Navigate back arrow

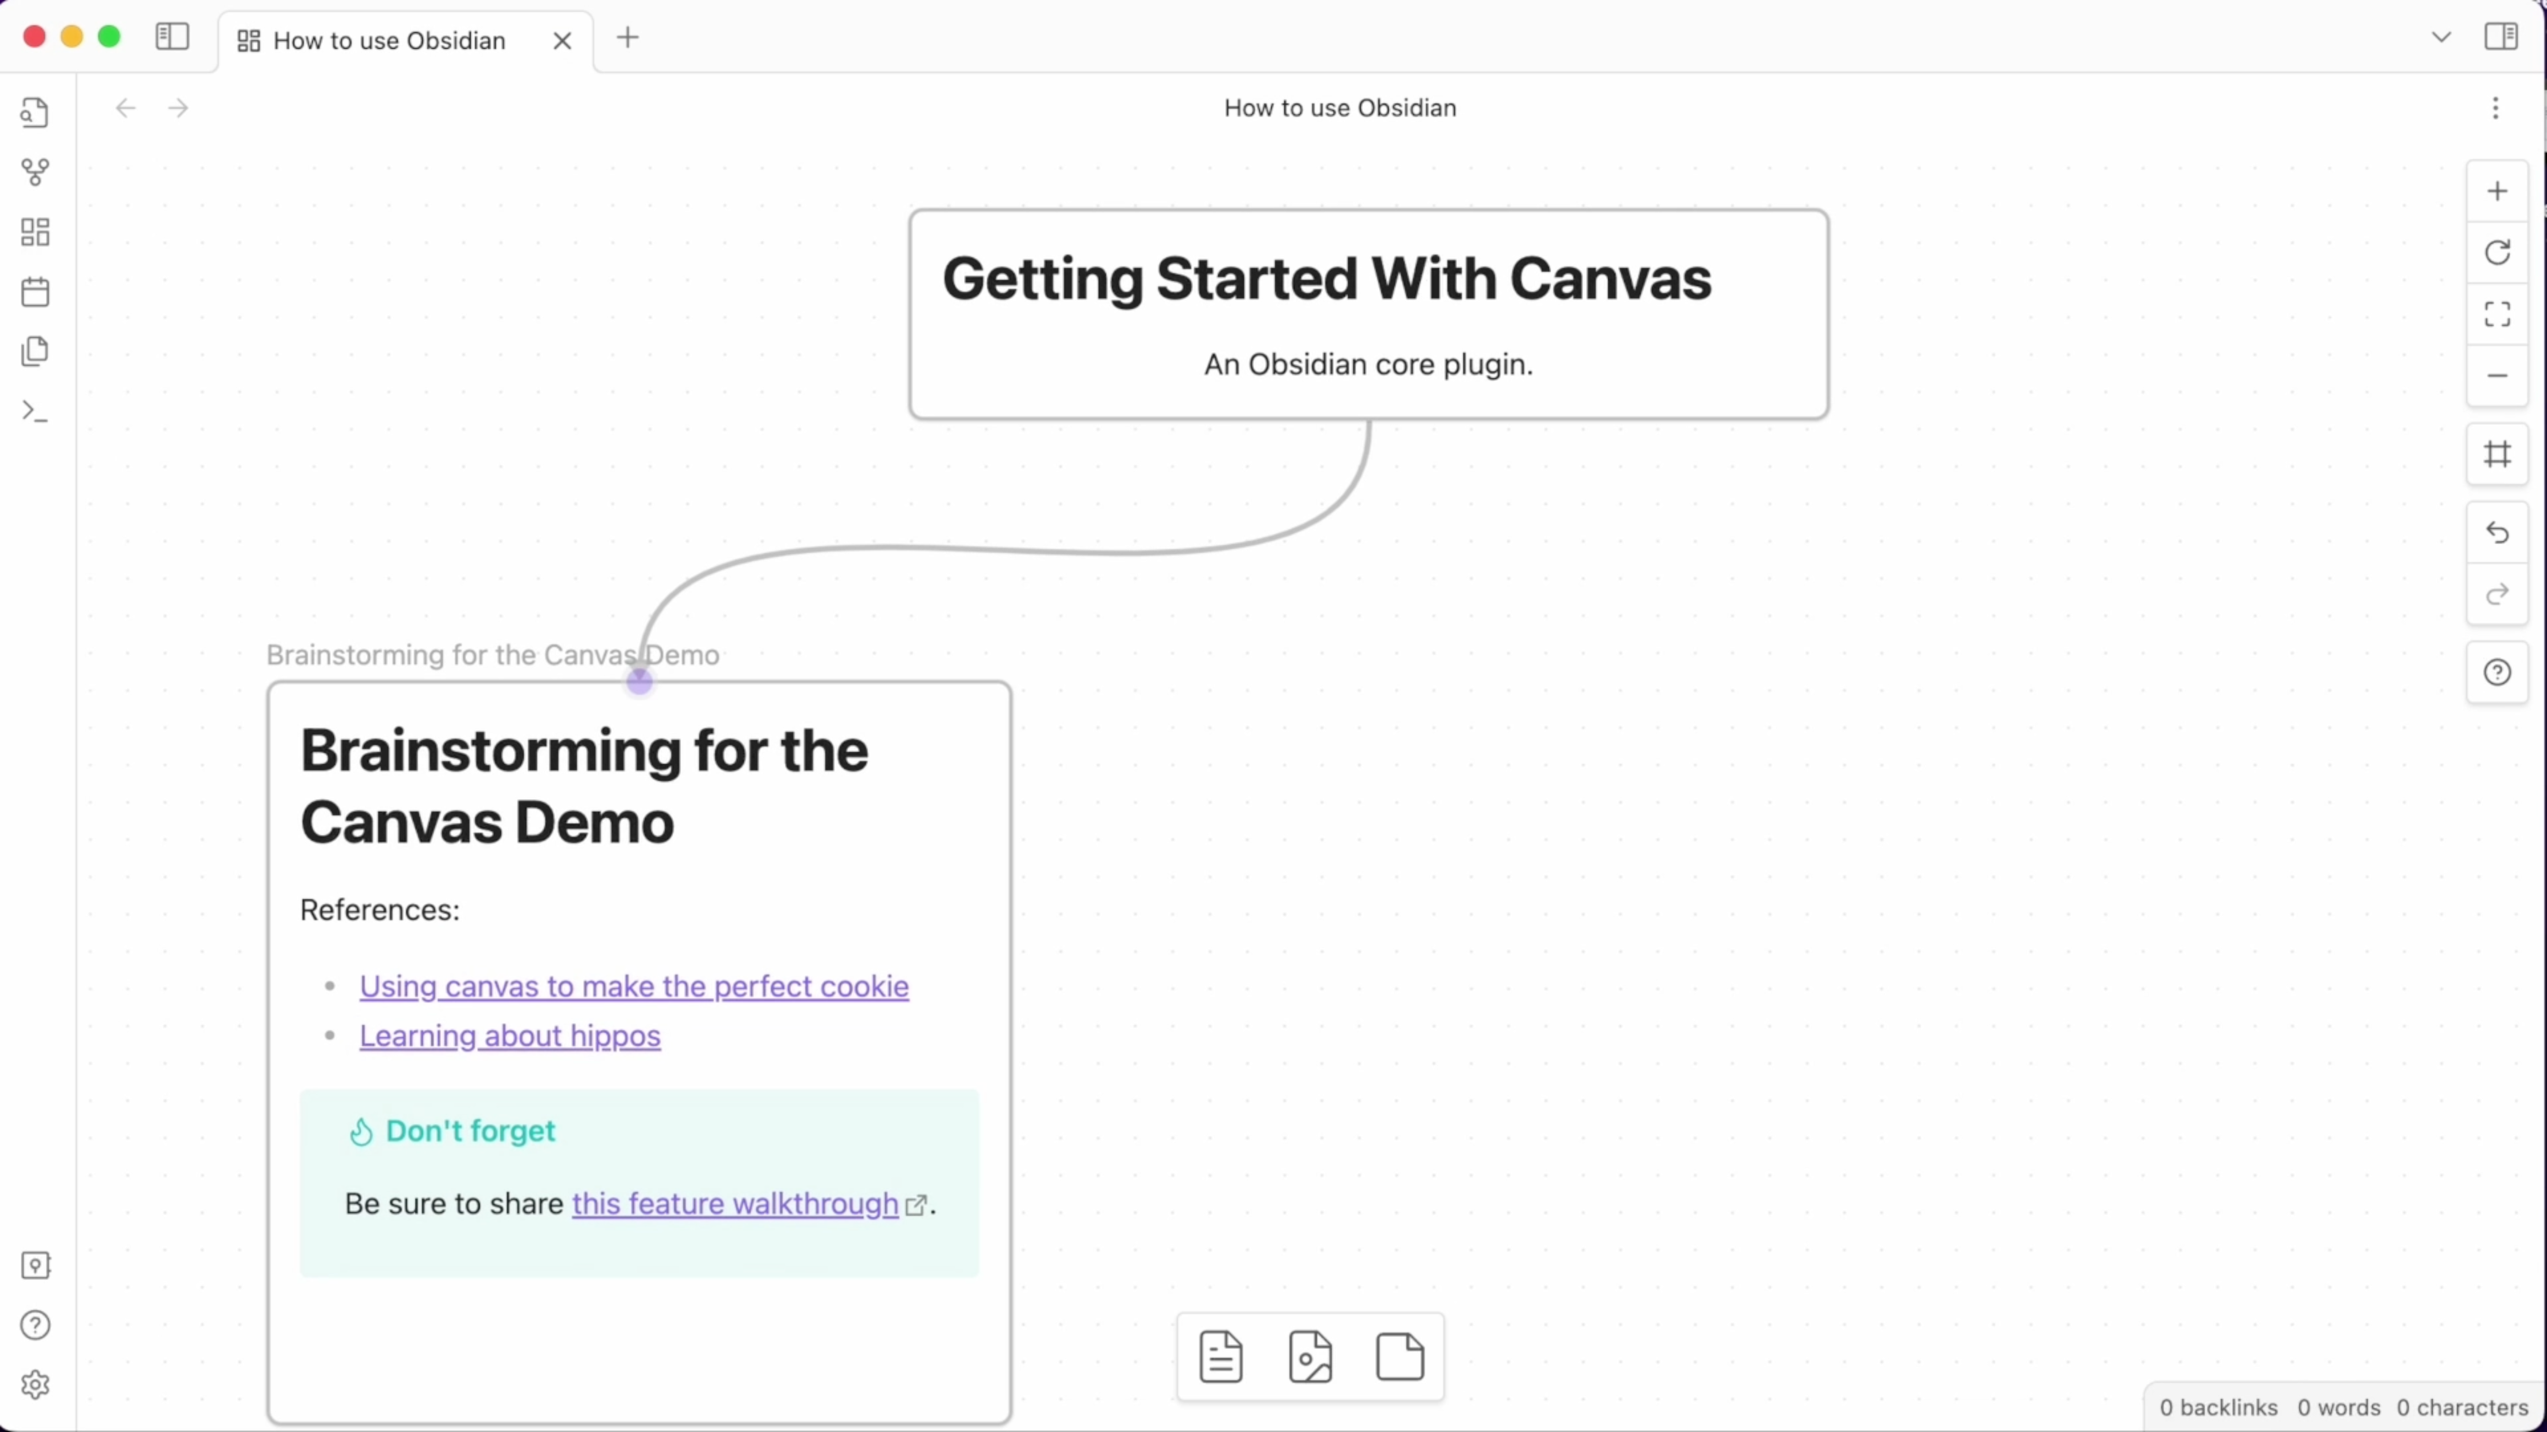pyautogui.click(x=125, y=108)
